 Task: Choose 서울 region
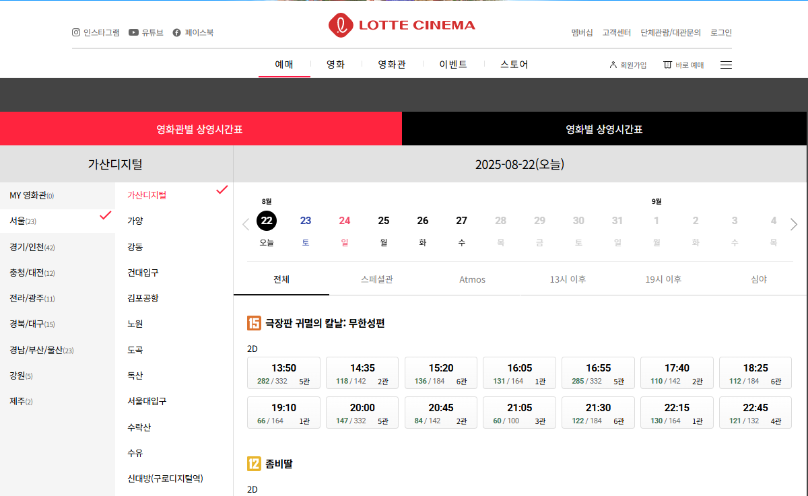tap(58, 221)
